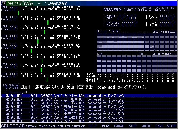Select file GR_B06.MDX

[89, 114]
